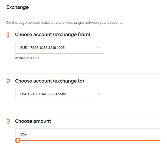Click the orange amount slider handle

[18, 140]
